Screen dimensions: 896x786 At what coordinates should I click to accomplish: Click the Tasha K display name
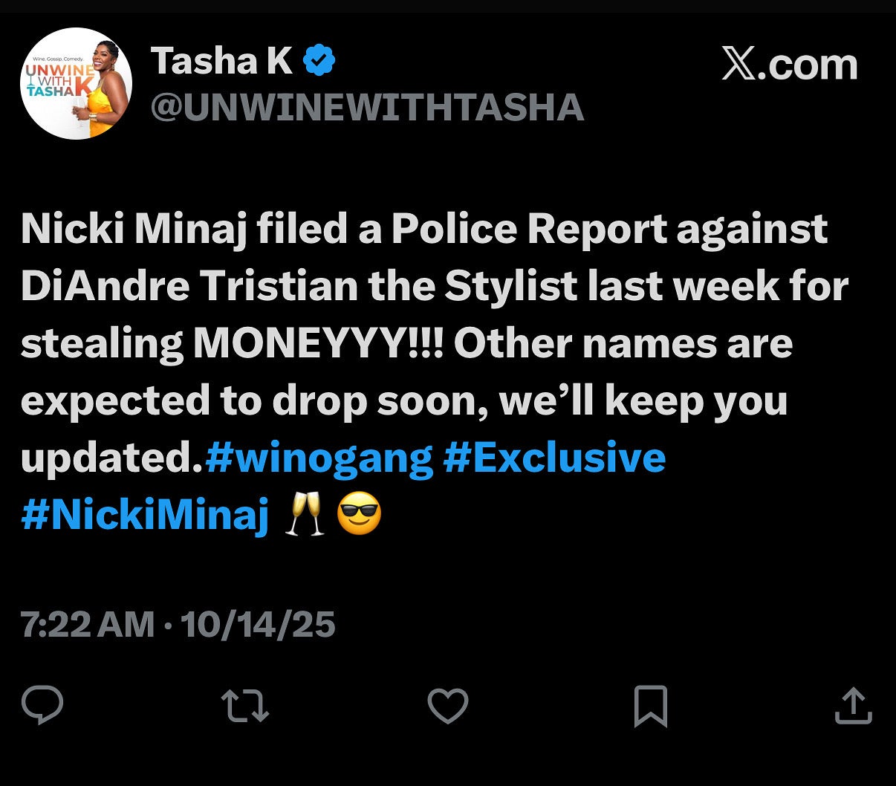point(222,61)
